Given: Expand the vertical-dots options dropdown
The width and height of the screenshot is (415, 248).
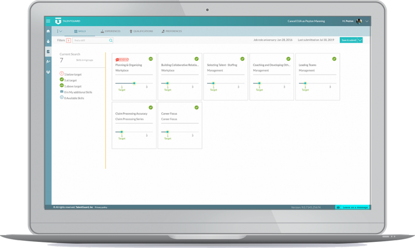Looking at the screenshot, I should pyautogui.click(x=59, y=31).
